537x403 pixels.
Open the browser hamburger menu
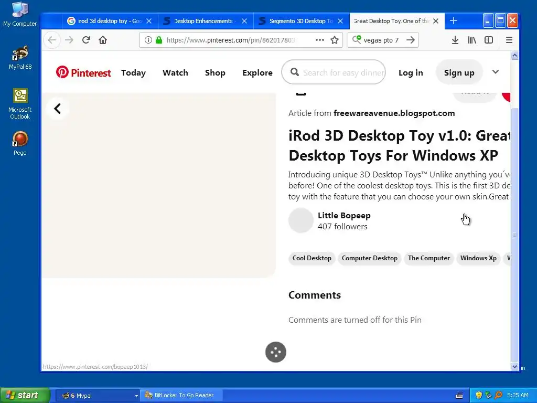click(x=509, y=40)
